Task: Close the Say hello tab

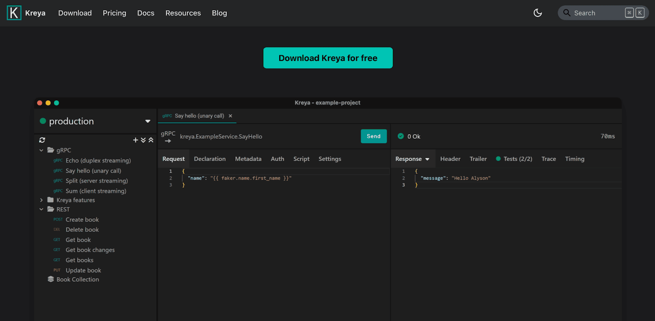Action: (x=230, y=116)
